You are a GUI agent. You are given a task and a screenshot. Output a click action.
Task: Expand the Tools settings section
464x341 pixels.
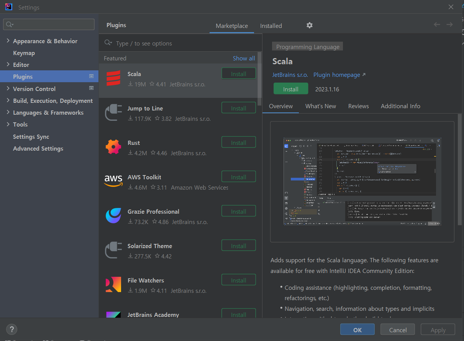8,124
